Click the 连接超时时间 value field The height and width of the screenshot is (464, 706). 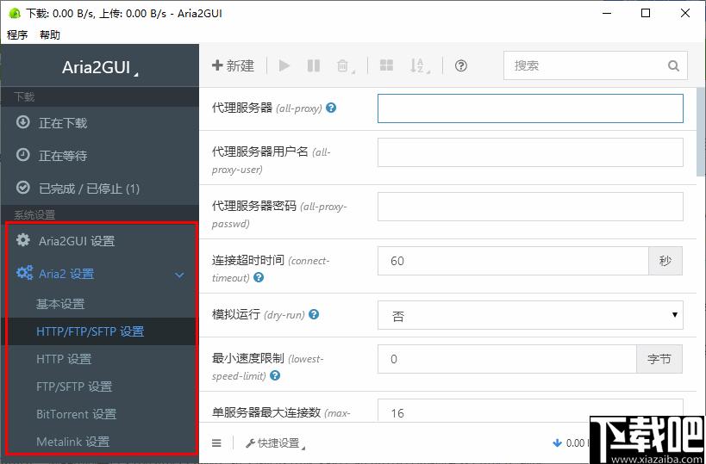click(x=513, y=261)
